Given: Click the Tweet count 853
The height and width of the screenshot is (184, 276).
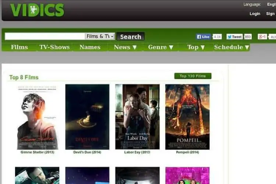Looking at the screenshot, I should pos(248,37).
